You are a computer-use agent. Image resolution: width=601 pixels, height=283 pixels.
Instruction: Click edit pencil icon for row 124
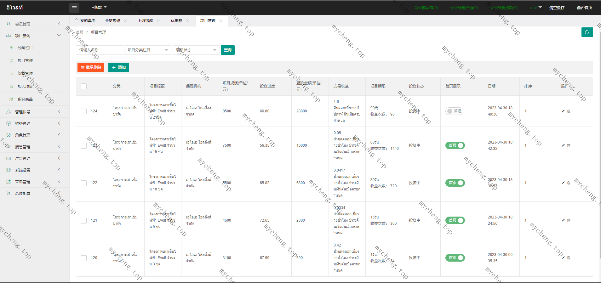coord(563,111)
